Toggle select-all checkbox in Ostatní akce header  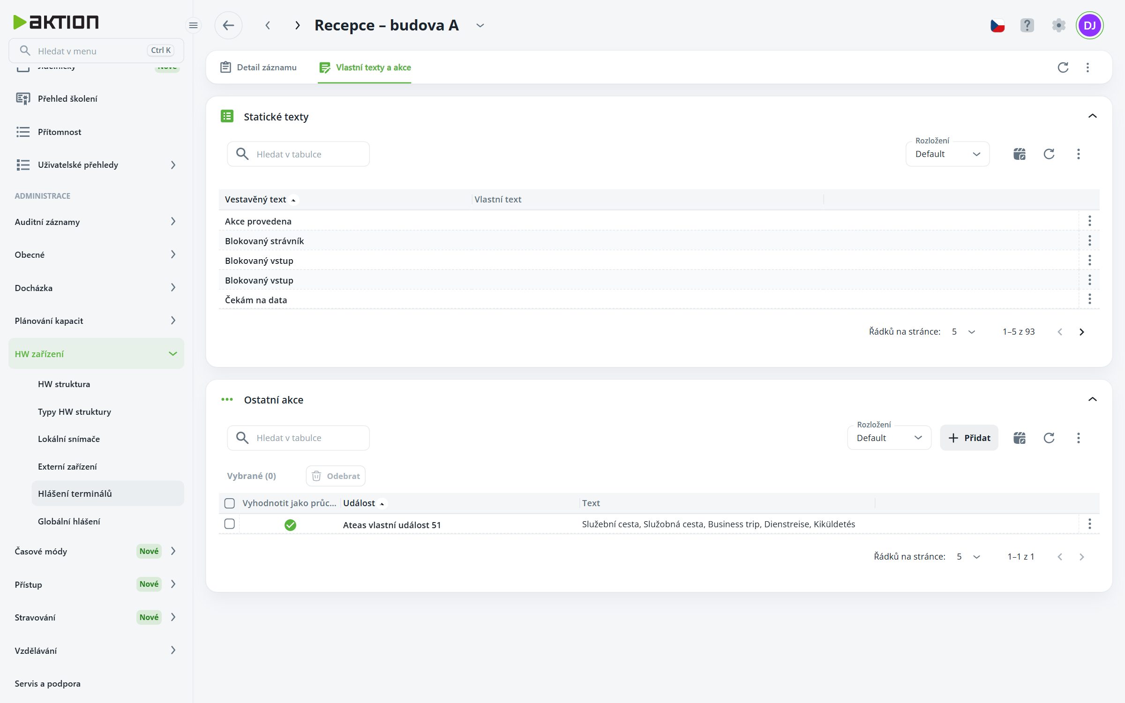(x=229, y=503)
